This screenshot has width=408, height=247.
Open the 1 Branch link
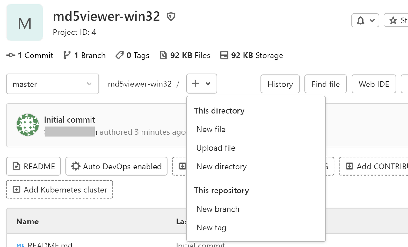pos(84,55)
